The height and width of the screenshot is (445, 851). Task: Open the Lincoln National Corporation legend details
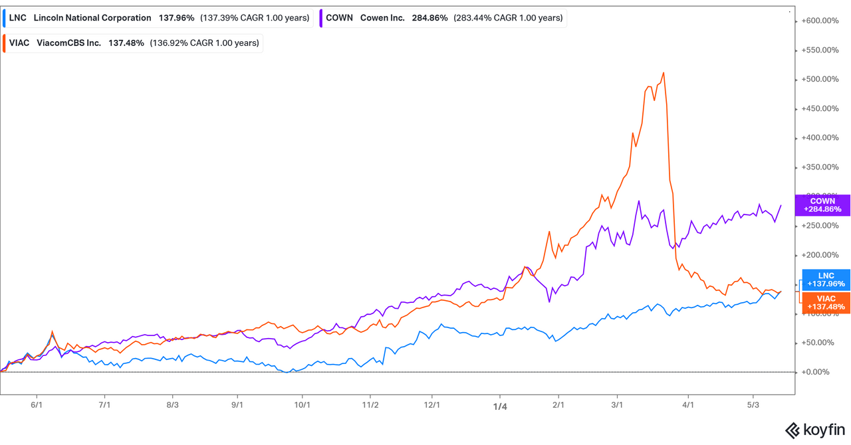pyautogui.click(x=92, y=17)
